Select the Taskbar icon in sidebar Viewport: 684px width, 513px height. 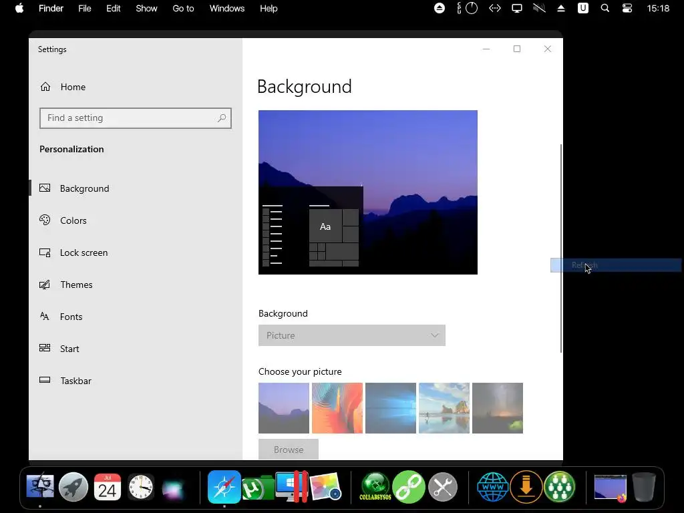coord(45,380)
